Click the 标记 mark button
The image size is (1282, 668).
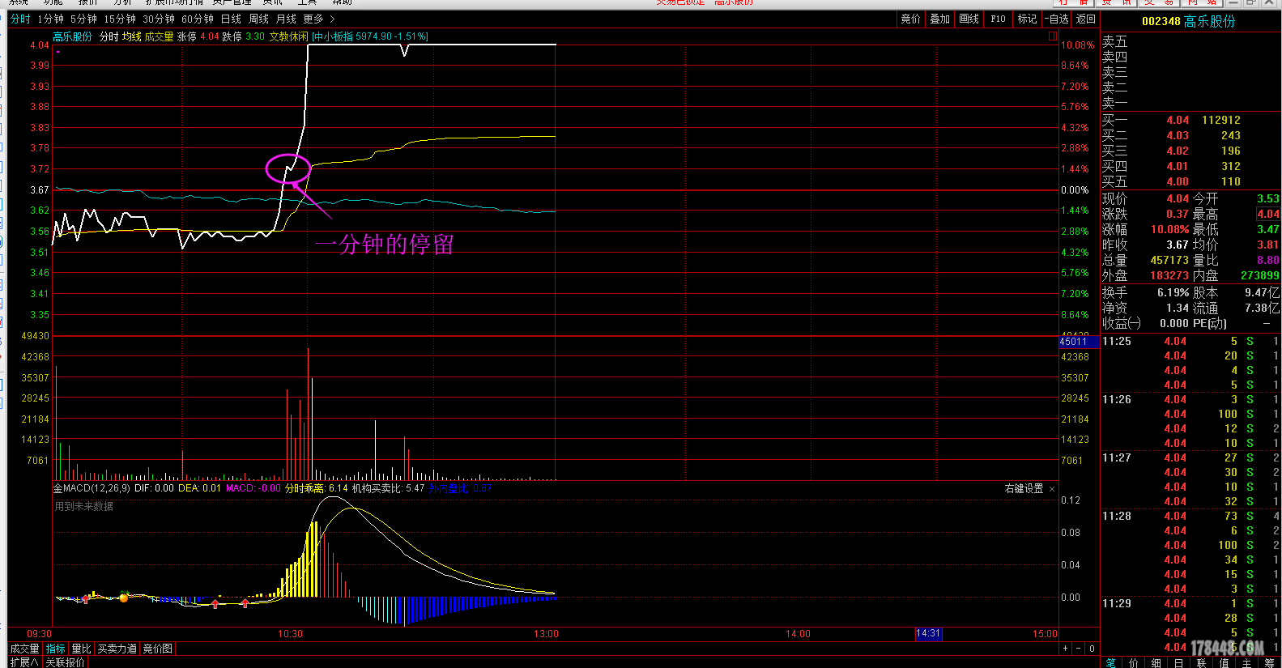(1027, 19)
